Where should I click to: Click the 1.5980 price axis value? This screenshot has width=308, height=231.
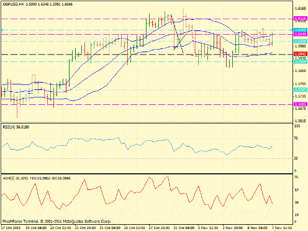coord(301,46)
